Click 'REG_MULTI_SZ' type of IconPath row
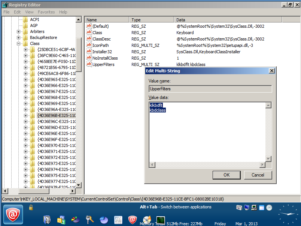The height and width of the screenshot is (226, 301). pyautogui.click(x=145, y=45)
